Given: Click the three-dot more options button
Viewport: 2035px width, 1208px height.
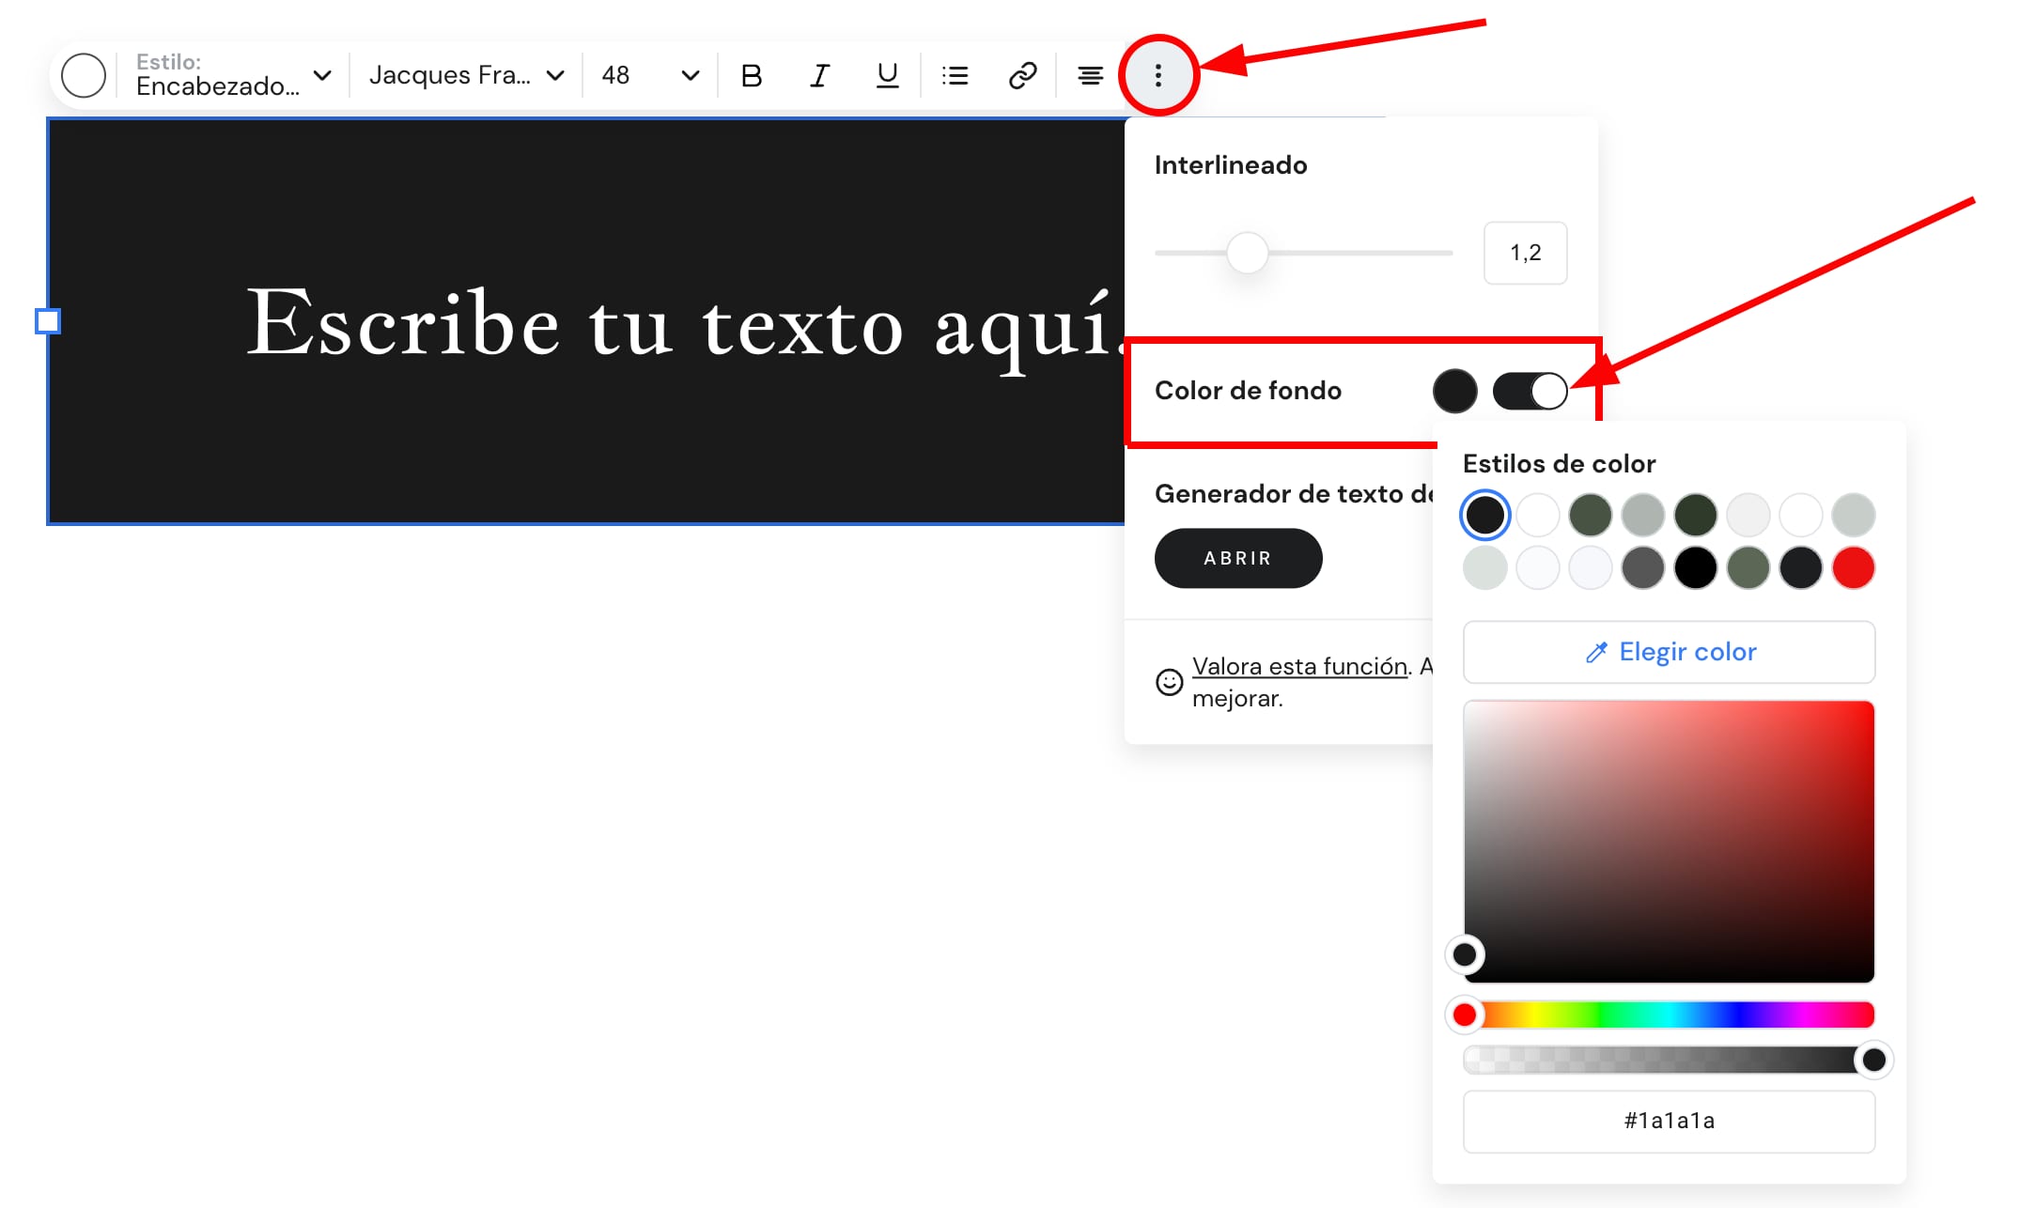Looking at the screenshot, I should pyautogui.click(x=1157, y=75).
